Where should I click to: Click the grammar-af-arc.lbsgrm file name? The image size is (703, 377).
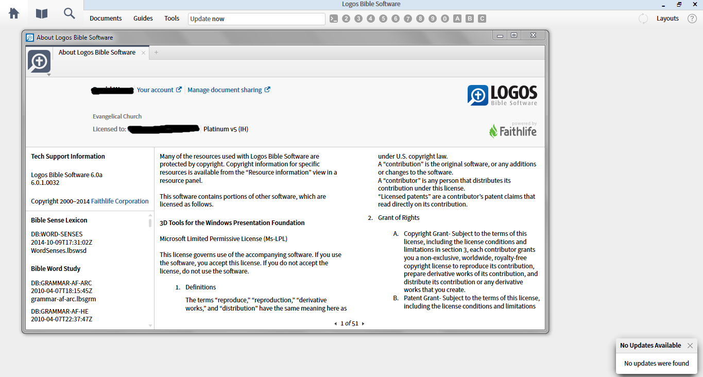(63, 299)
